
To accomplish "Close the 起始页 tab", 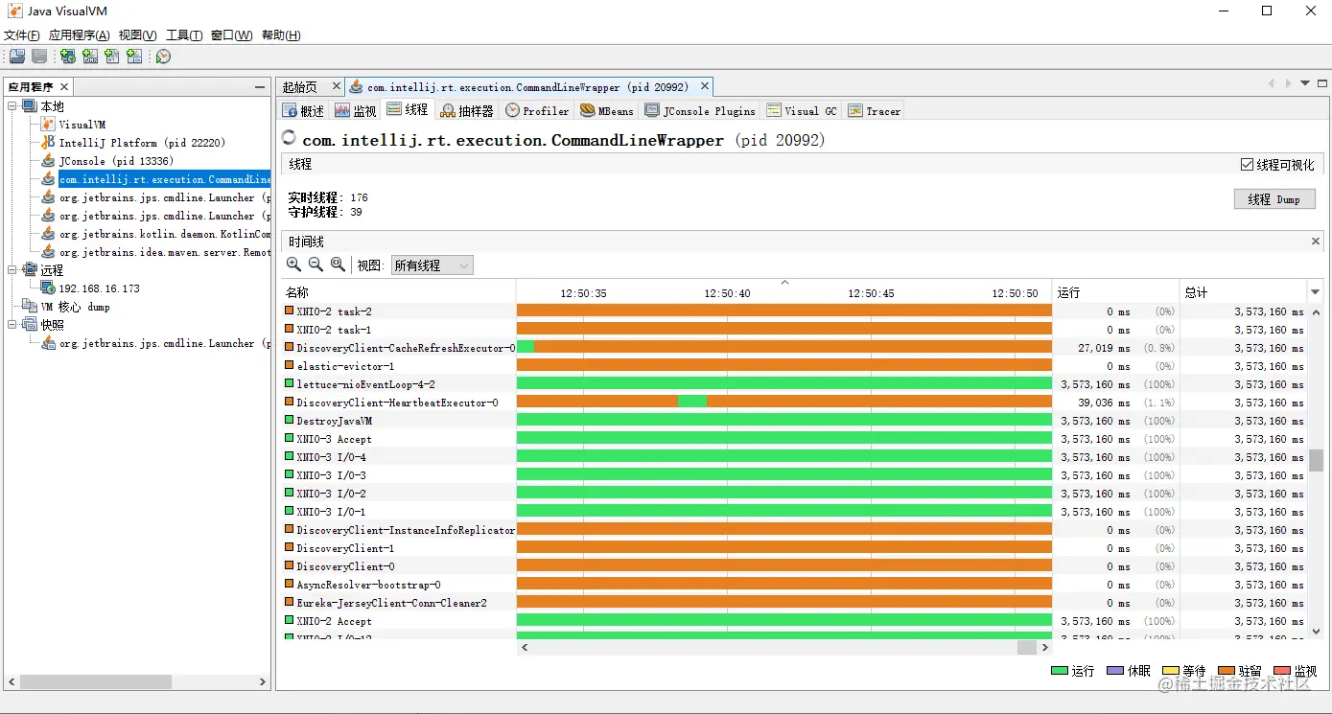I will tap(335, 87).
